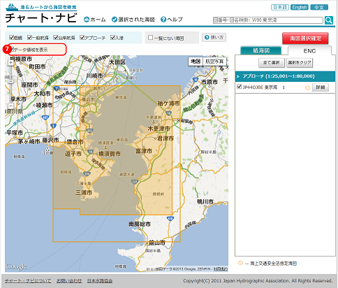Switch to the 紙海図 tab

pos(261,50)
